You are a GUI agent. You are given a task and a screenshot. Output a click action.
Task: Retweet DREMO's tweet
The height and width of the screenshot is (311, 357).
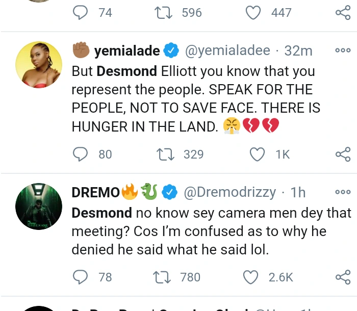point(162,277)
